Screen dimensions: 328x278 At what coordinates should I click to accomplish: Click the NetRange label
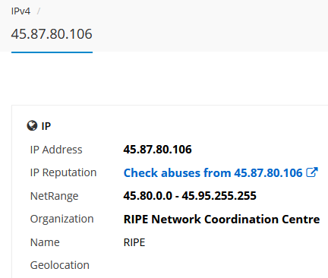54,196
